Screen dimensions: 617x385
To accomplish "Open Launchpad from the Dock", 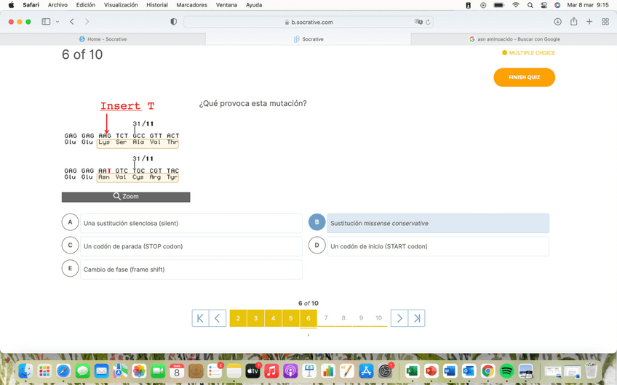I will click(44, 371).
